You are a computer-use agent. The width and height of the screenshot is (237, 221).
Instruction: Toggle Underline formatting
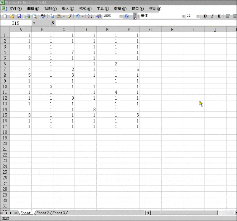pyautogui.click(x=219, y=16)
